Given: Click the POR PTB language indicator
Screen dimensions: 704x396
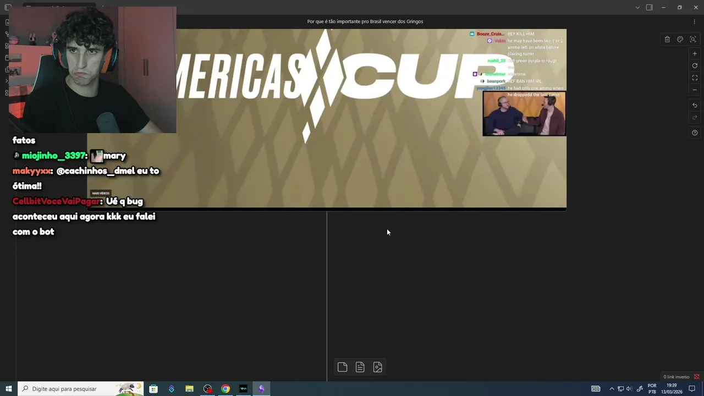Looking at the screenshot, I should pos(652,389).
